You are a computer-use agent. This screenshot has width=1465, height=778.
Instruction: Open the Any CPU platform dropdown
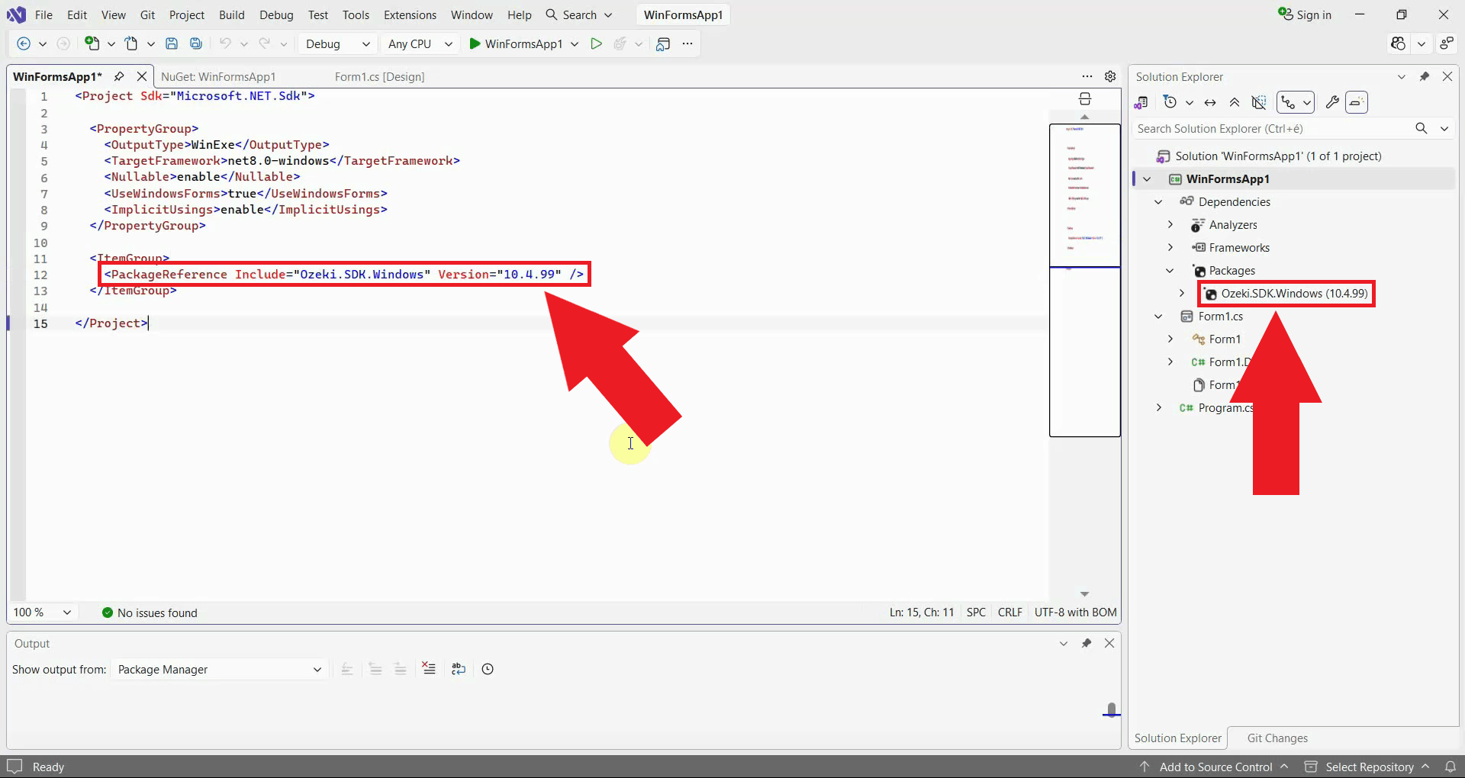420,43
